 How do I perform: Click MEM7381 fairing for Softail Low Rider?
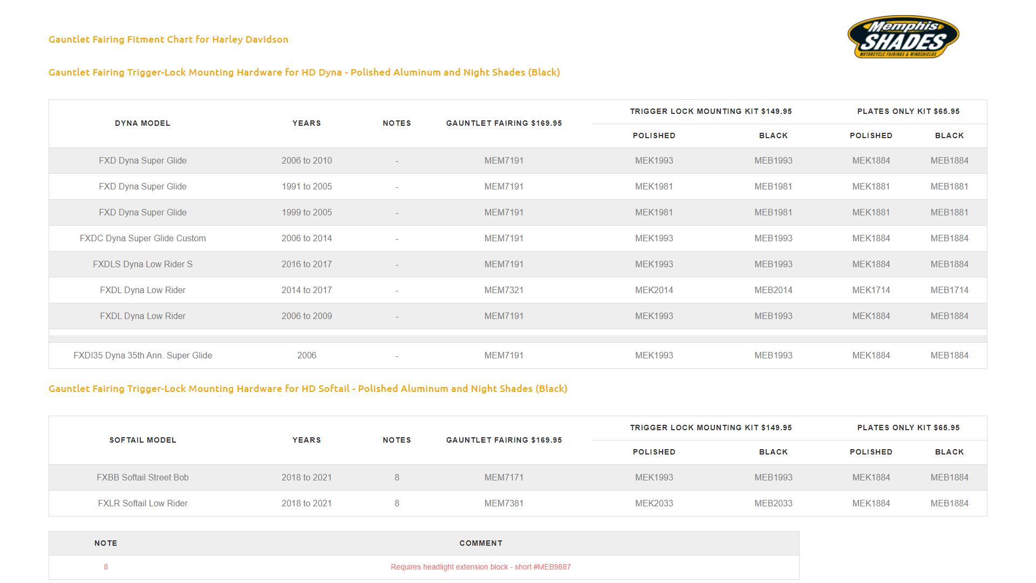tap(503, 504)
